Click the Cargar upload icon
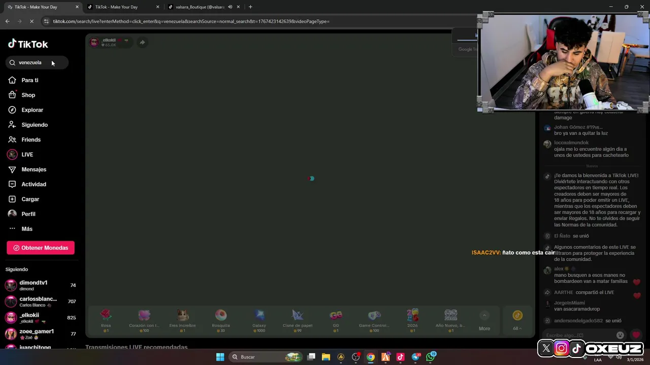The image size is (650, 365). [x=12, y=199]
